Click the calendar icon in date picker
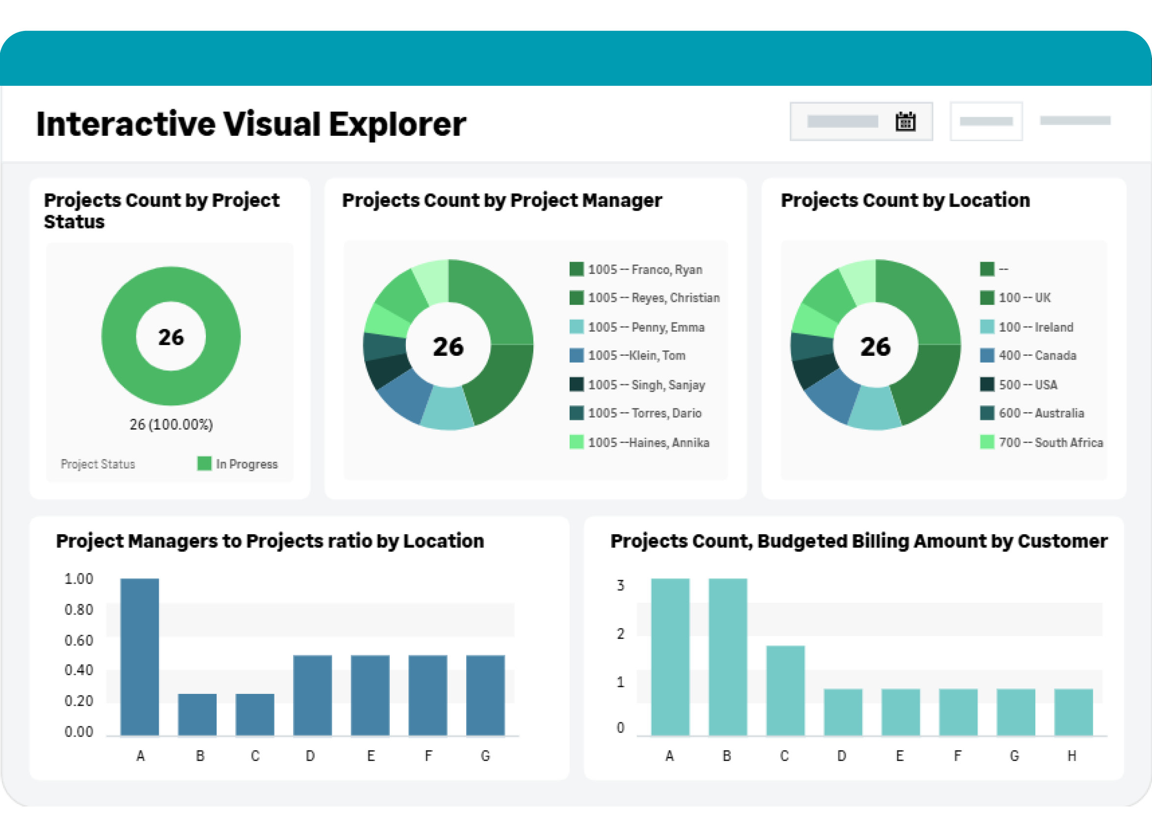The image size is (1152, 837). [x=905, y=122]
